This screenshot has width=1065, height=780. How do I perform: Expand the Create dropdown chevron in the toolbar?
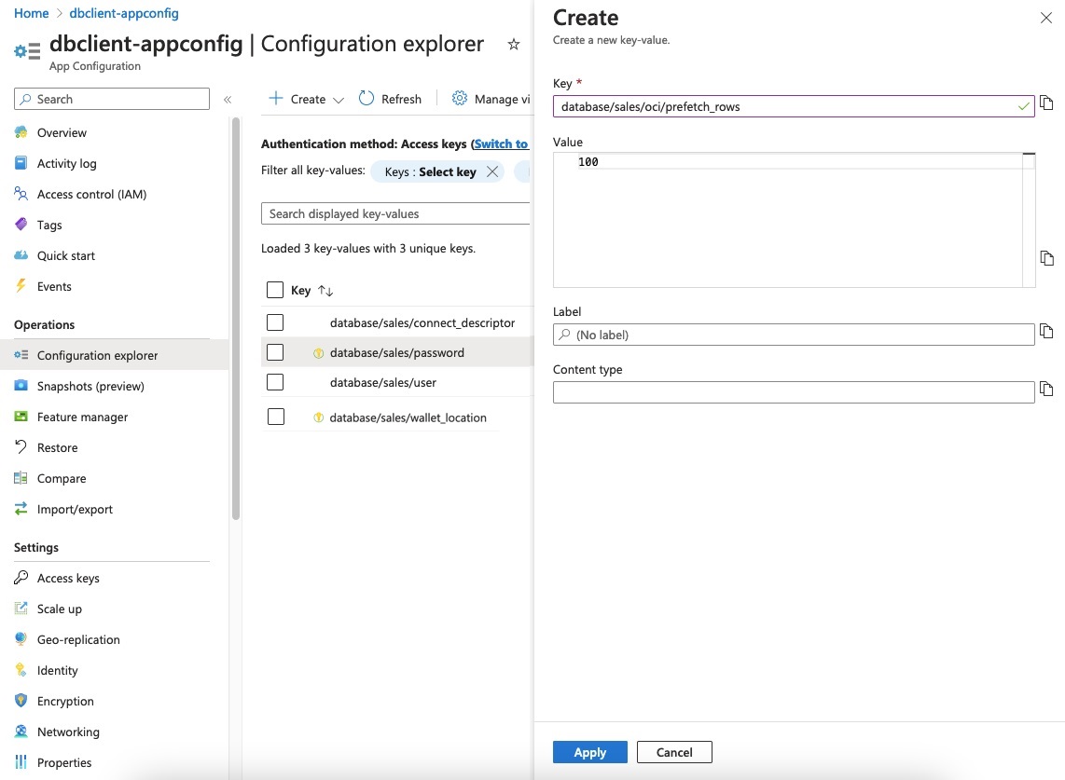click(x=339, y=100)
